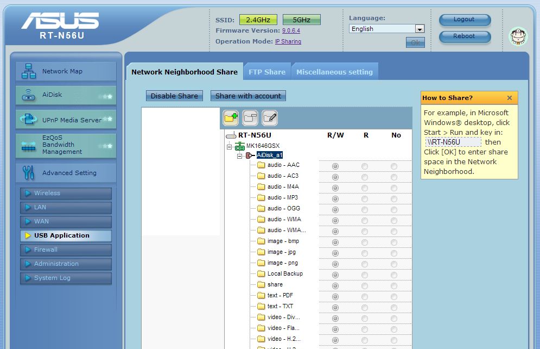The image size is (540, 349).
Task: Switch to the FTP Share tab
Action: pyautogui.click(x=266, y=72)
